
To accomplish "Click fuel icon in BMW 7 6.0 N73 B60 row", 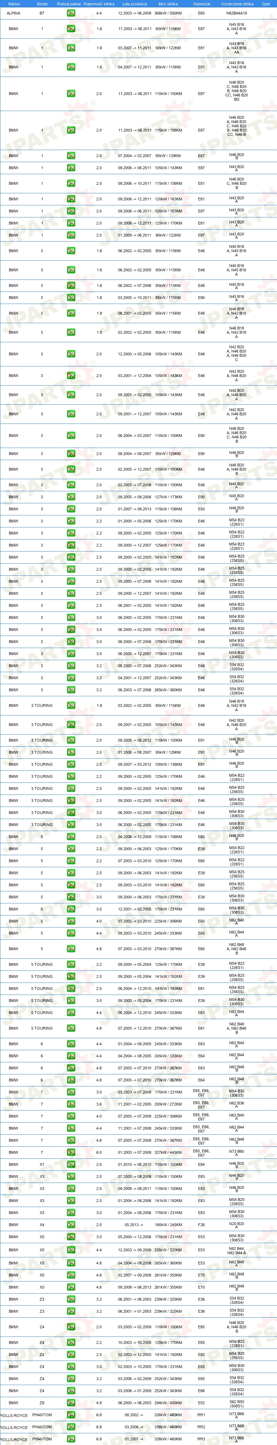I will [x=70, y=1152].
